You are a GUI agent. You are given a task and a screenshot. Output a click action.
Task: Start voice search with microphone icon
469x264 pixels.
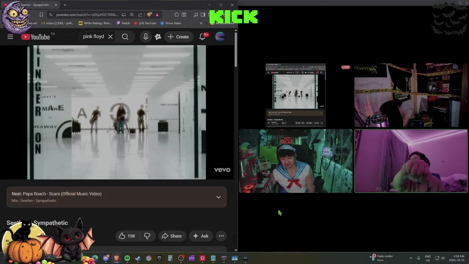pyautogui.click(x=146, y=37)
